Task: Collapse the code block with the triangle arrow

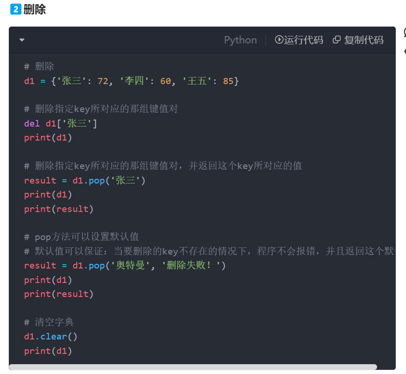Action: [22, 40]
